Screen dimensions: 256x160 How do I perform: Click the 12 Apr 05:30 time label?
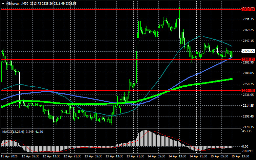30,156
